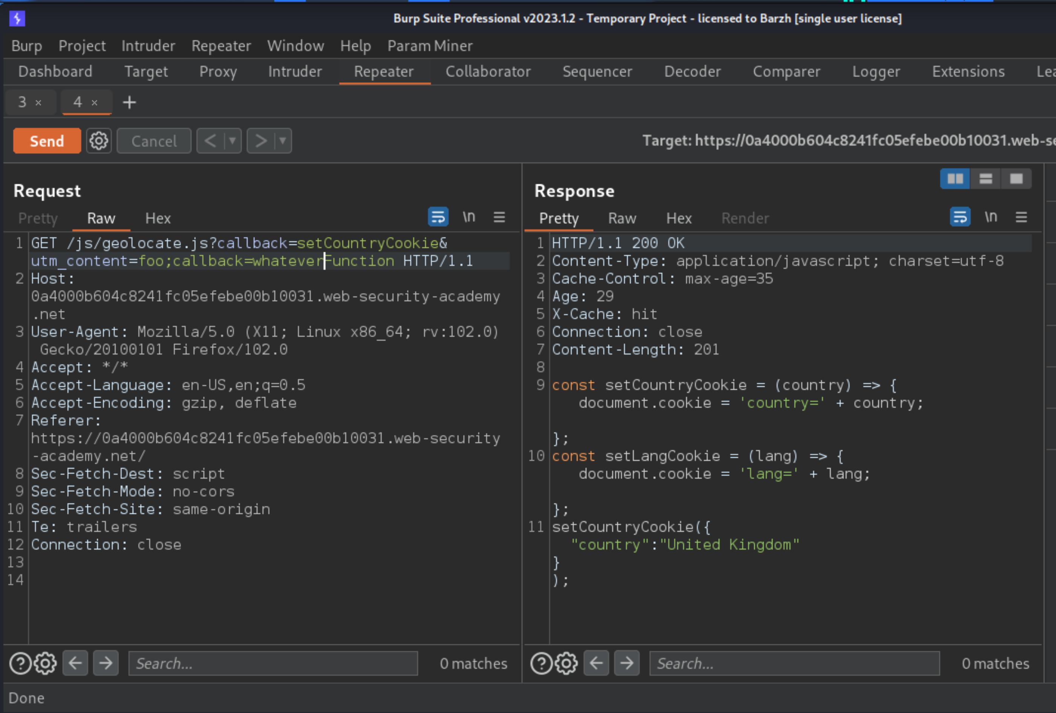Open Request search settings gear
The image size is (1056, 713).
tap(45, 663)
